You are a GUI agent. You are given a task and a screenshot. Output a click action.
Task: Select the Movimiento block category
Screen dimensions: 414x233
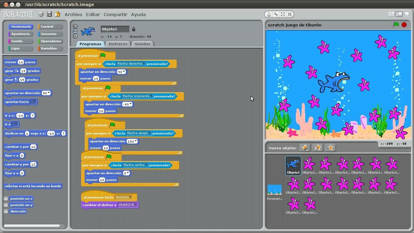pos(21,27)
